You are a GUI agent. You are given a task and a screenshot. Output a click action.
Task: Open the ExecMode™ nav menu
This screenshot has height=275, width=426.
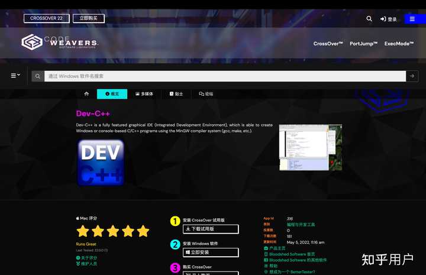coord(399,44)
